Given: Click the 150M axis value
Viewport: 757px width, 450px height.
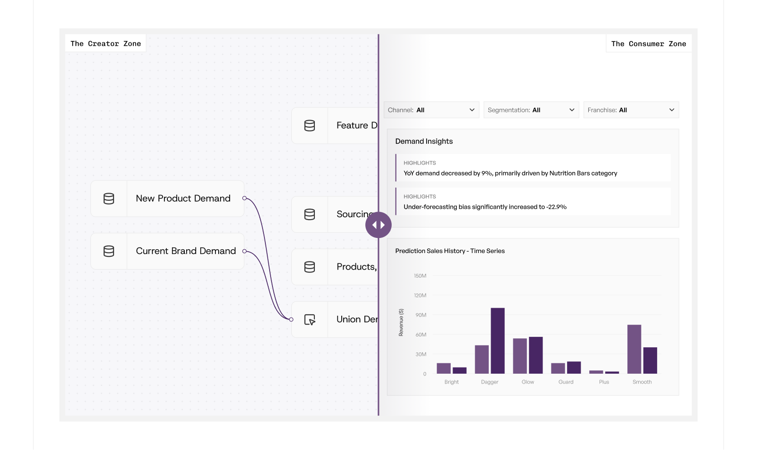Looking at the screenshot, I should pyautogui.click(x=420, y=276).
